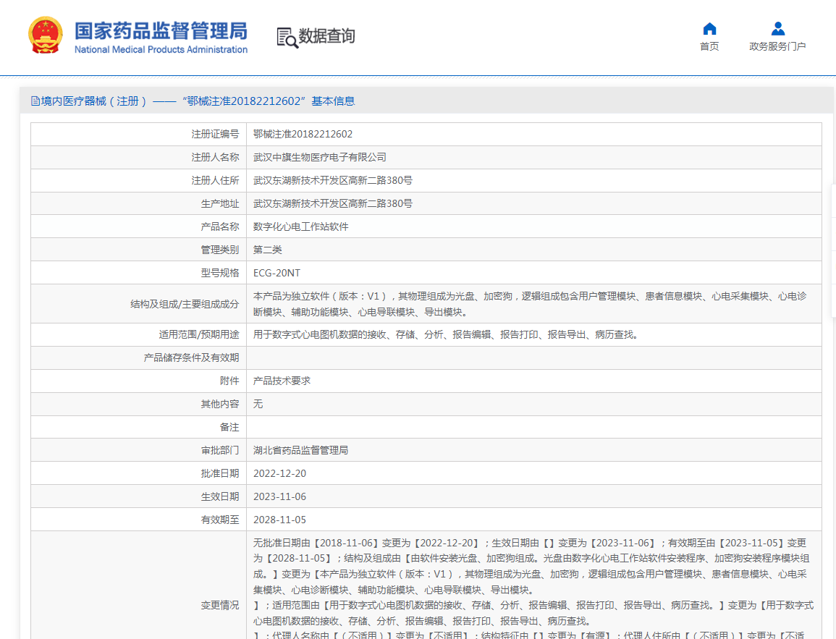Click the 变更情况 label
Image resolution: width=836 pixels, height=639 pixels.
220,606
